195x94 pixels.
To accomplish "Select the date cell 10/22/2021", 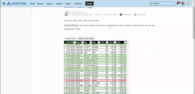I will click(70, 88).
